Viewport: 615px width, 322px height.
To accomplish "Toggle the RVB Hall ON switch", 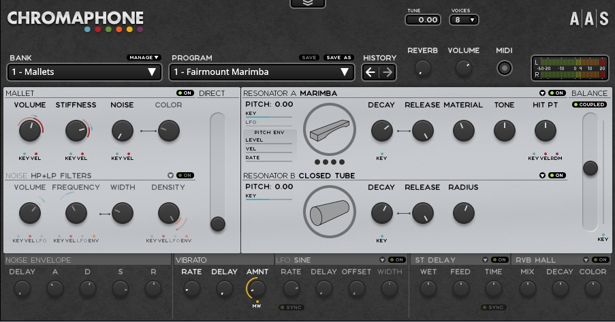I will pos(601,259).
